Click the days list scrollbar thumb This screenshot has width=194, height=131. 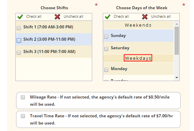[177, 41]
